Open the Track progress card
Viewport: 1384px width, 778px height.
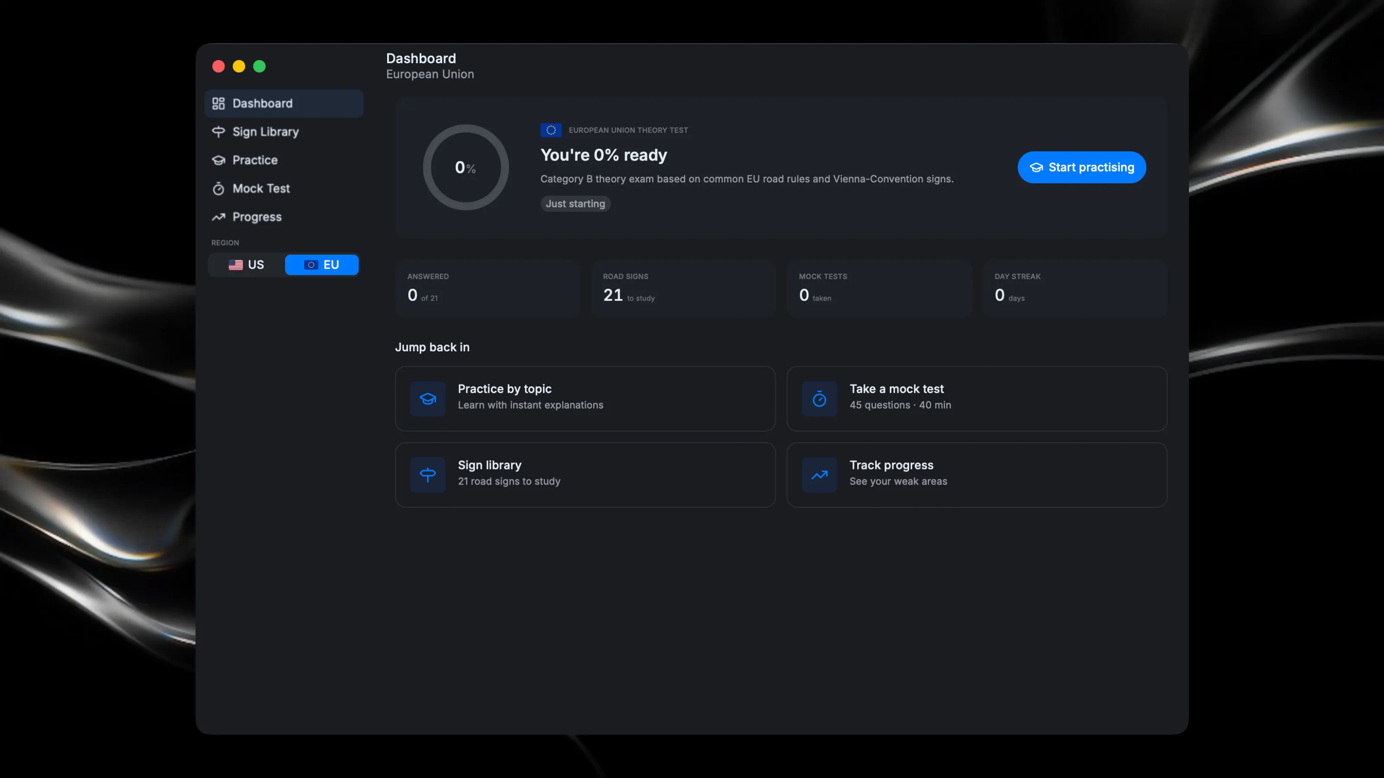point(977,475)
